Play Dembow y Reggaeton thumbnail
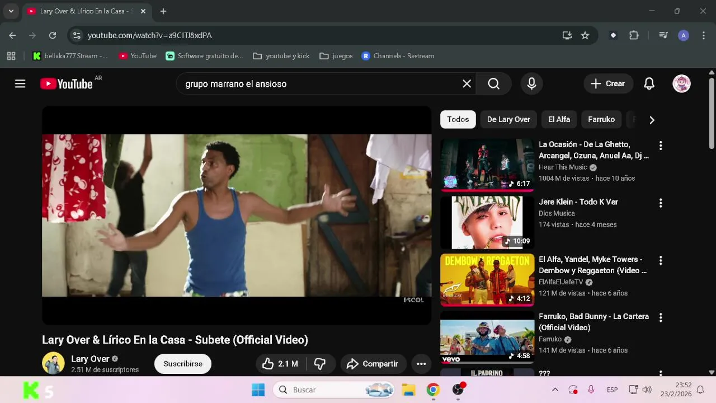 (487, 280)
